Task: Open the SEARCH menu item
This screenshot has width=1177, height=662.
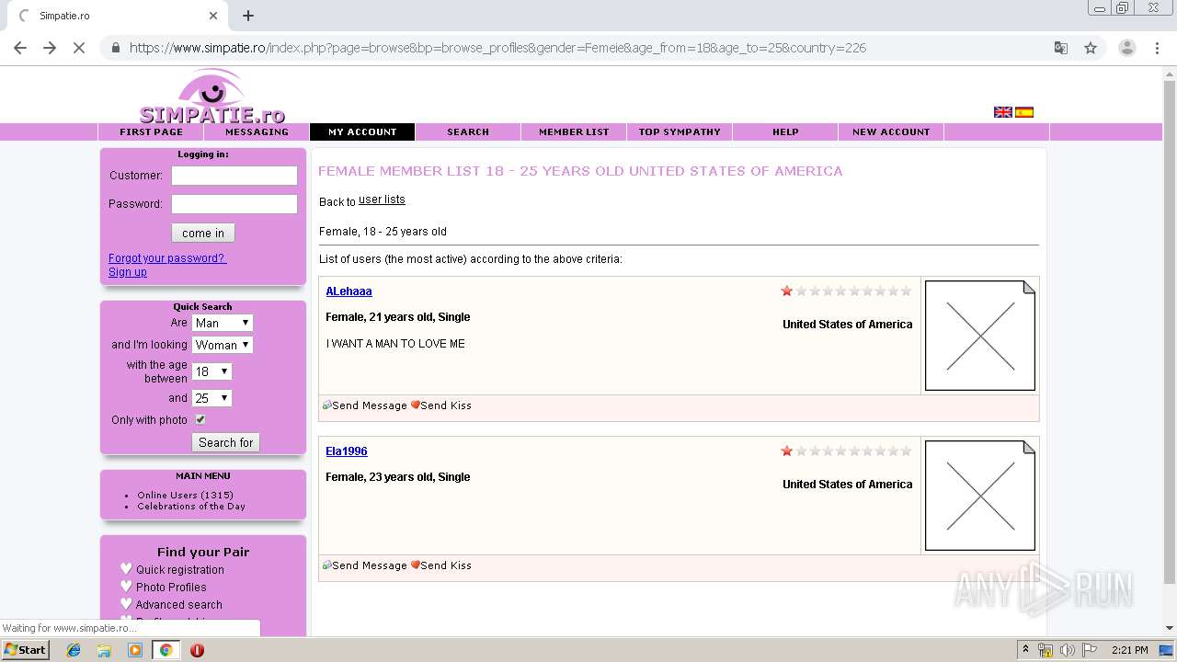Action: (x=468, y=131)
